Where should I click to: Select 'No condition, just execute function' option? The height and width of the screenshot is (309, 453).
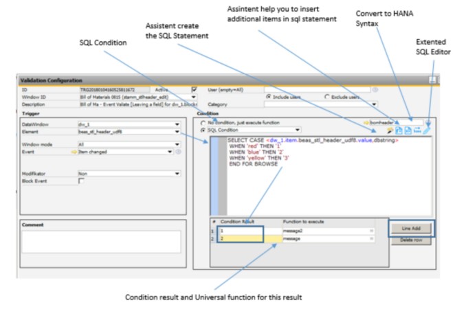click(x=202, y=121)
